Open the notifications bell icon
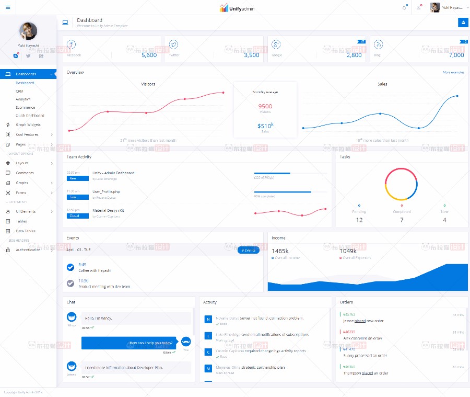The width and height of the screenshot is (470, 397). (405, 7)
